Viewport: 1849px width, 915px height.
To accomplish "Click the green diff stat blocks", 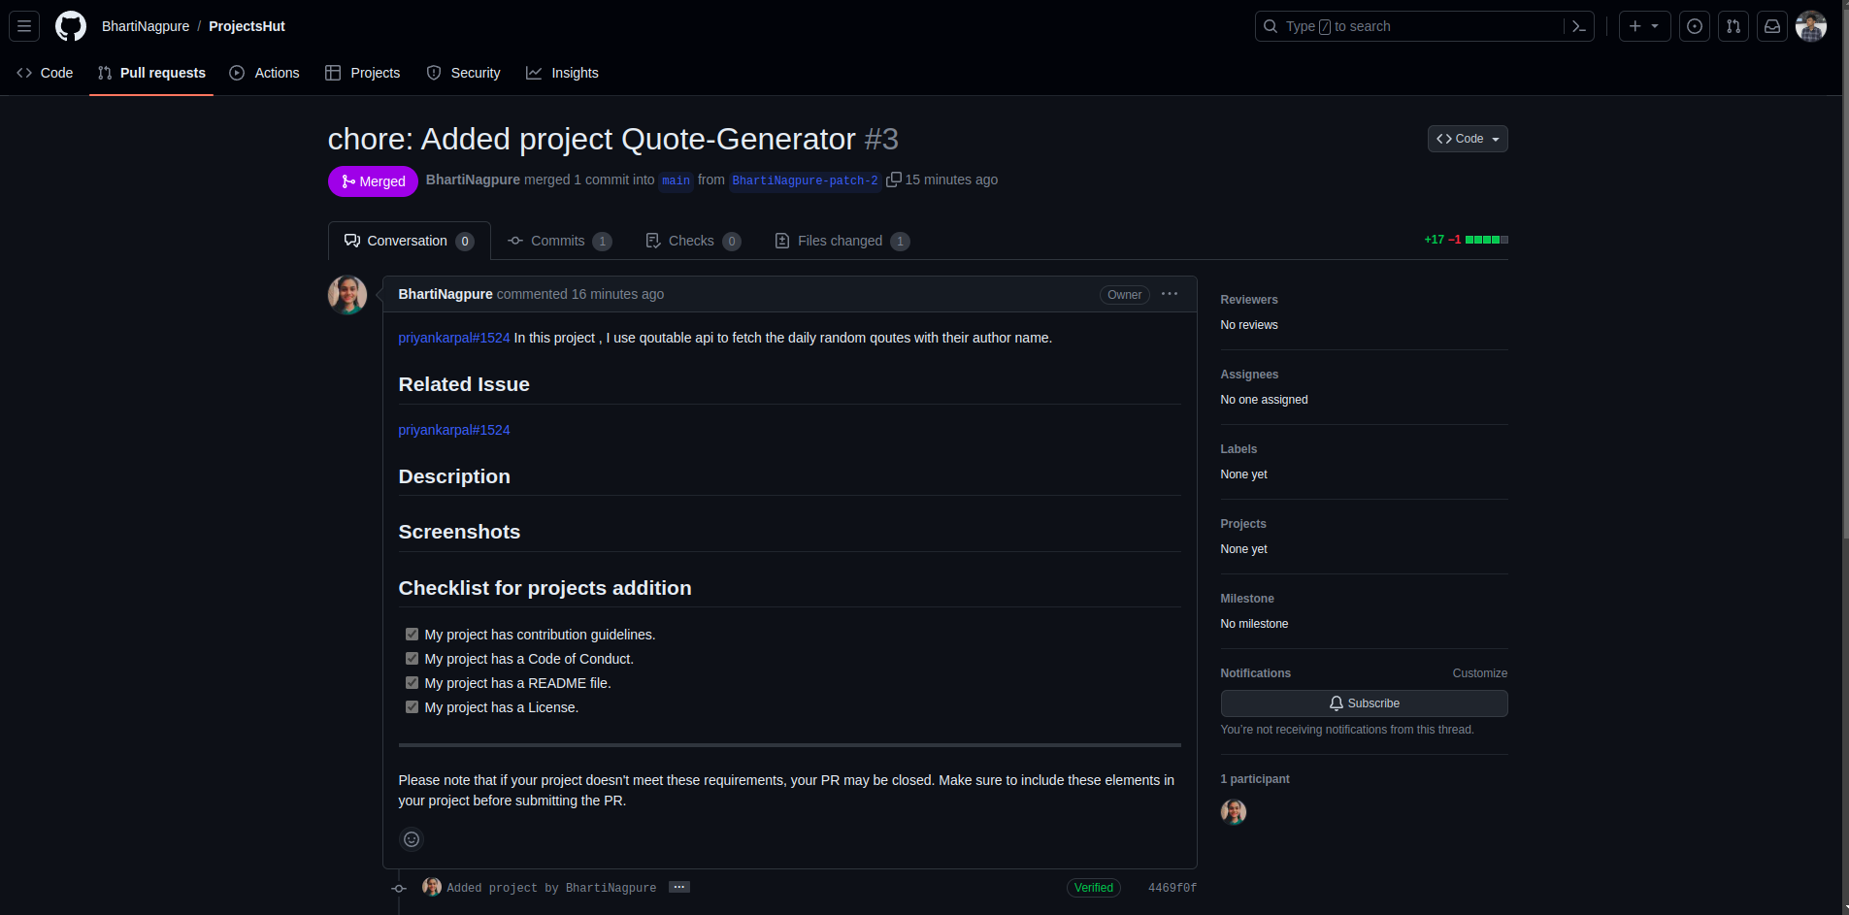I will coord(1482,239).
